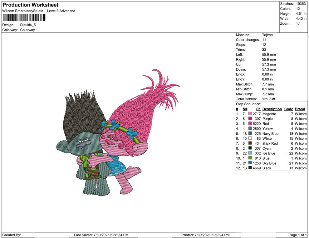Image resolution: width=309 pixels, height=238 pixels.
Task: Click the Ice Blue color swatch
Action: (x=250, y=153)
